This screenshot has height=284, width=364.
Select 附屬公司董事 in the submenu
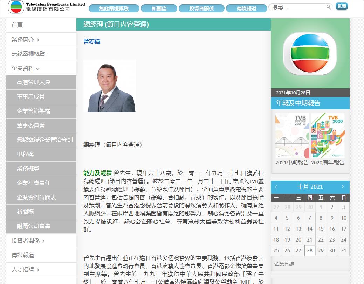pos(41,226)
